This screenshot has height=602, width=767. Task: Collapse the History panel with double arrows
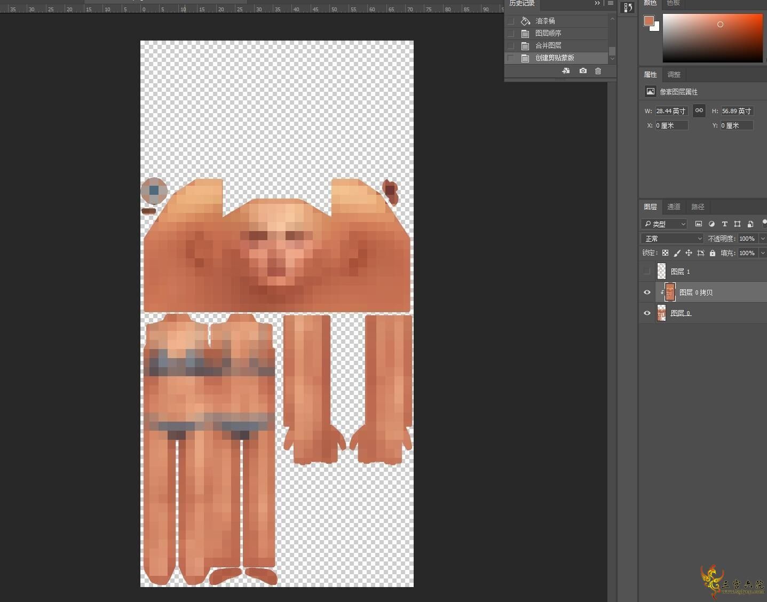point(597,3)
